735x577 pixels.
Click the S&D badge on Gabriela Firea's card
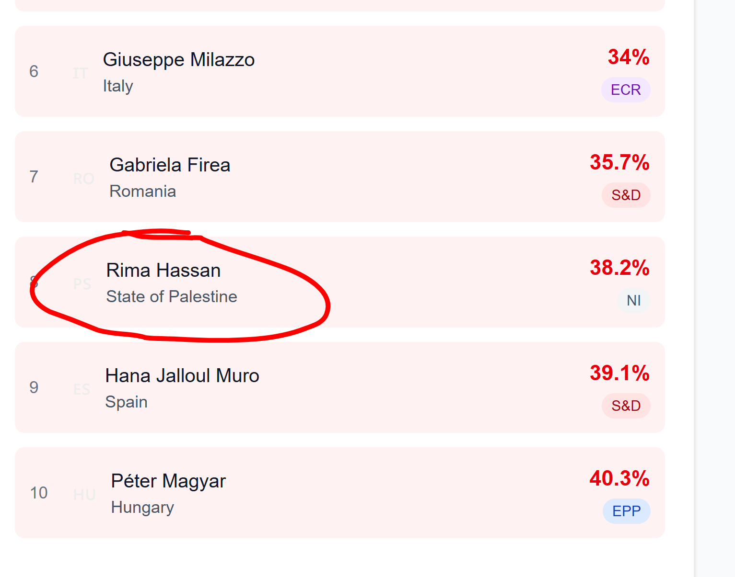point(626,195)
